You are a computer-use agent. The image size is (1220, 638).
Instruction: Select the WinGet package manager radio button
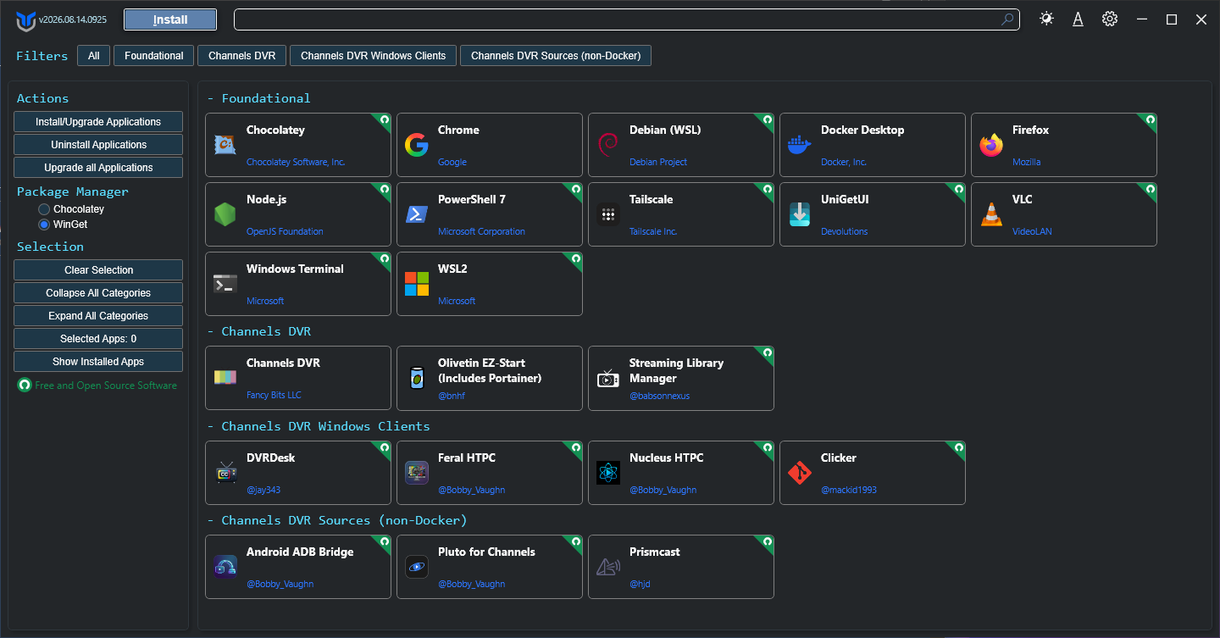pyautogui.click(x=44, y=225)
